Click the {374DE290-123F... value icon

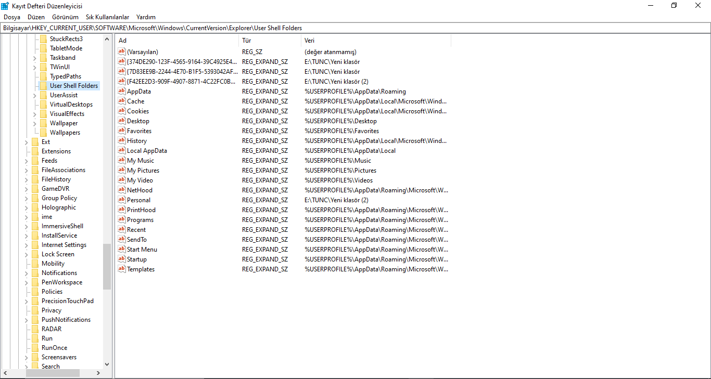click(x=122, y=61)
